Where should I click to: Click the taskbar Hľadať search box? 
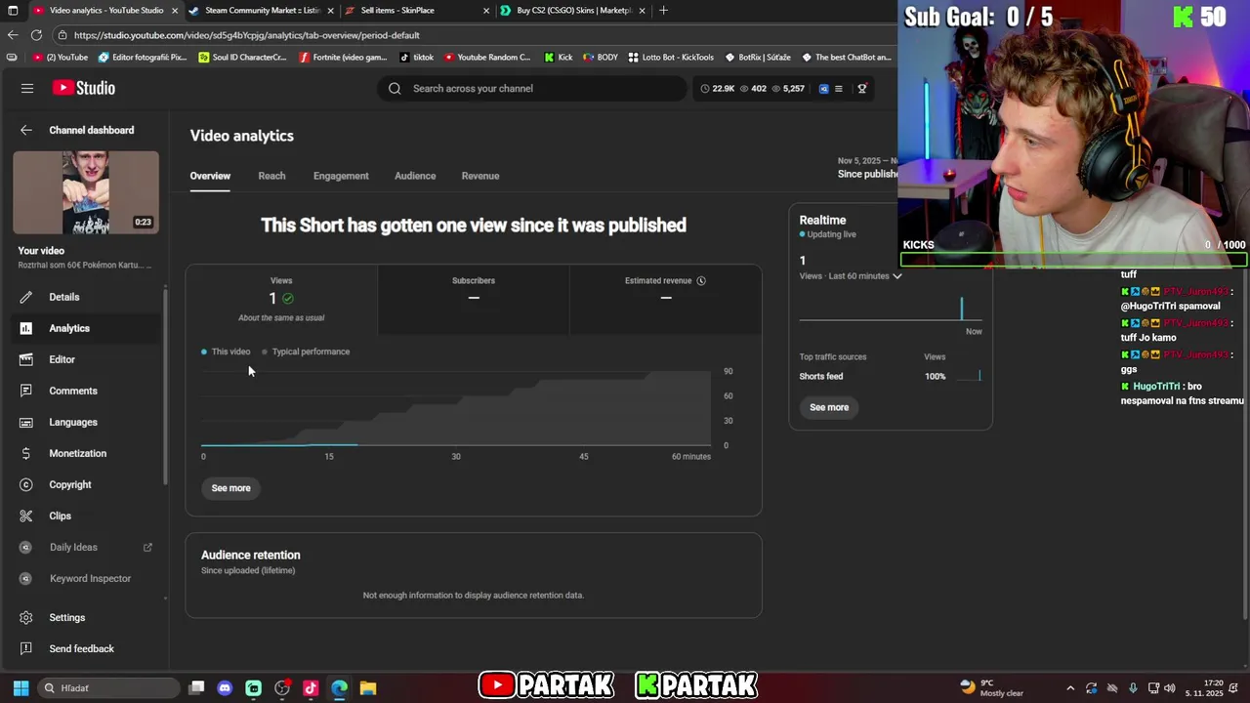click(107, 688)
